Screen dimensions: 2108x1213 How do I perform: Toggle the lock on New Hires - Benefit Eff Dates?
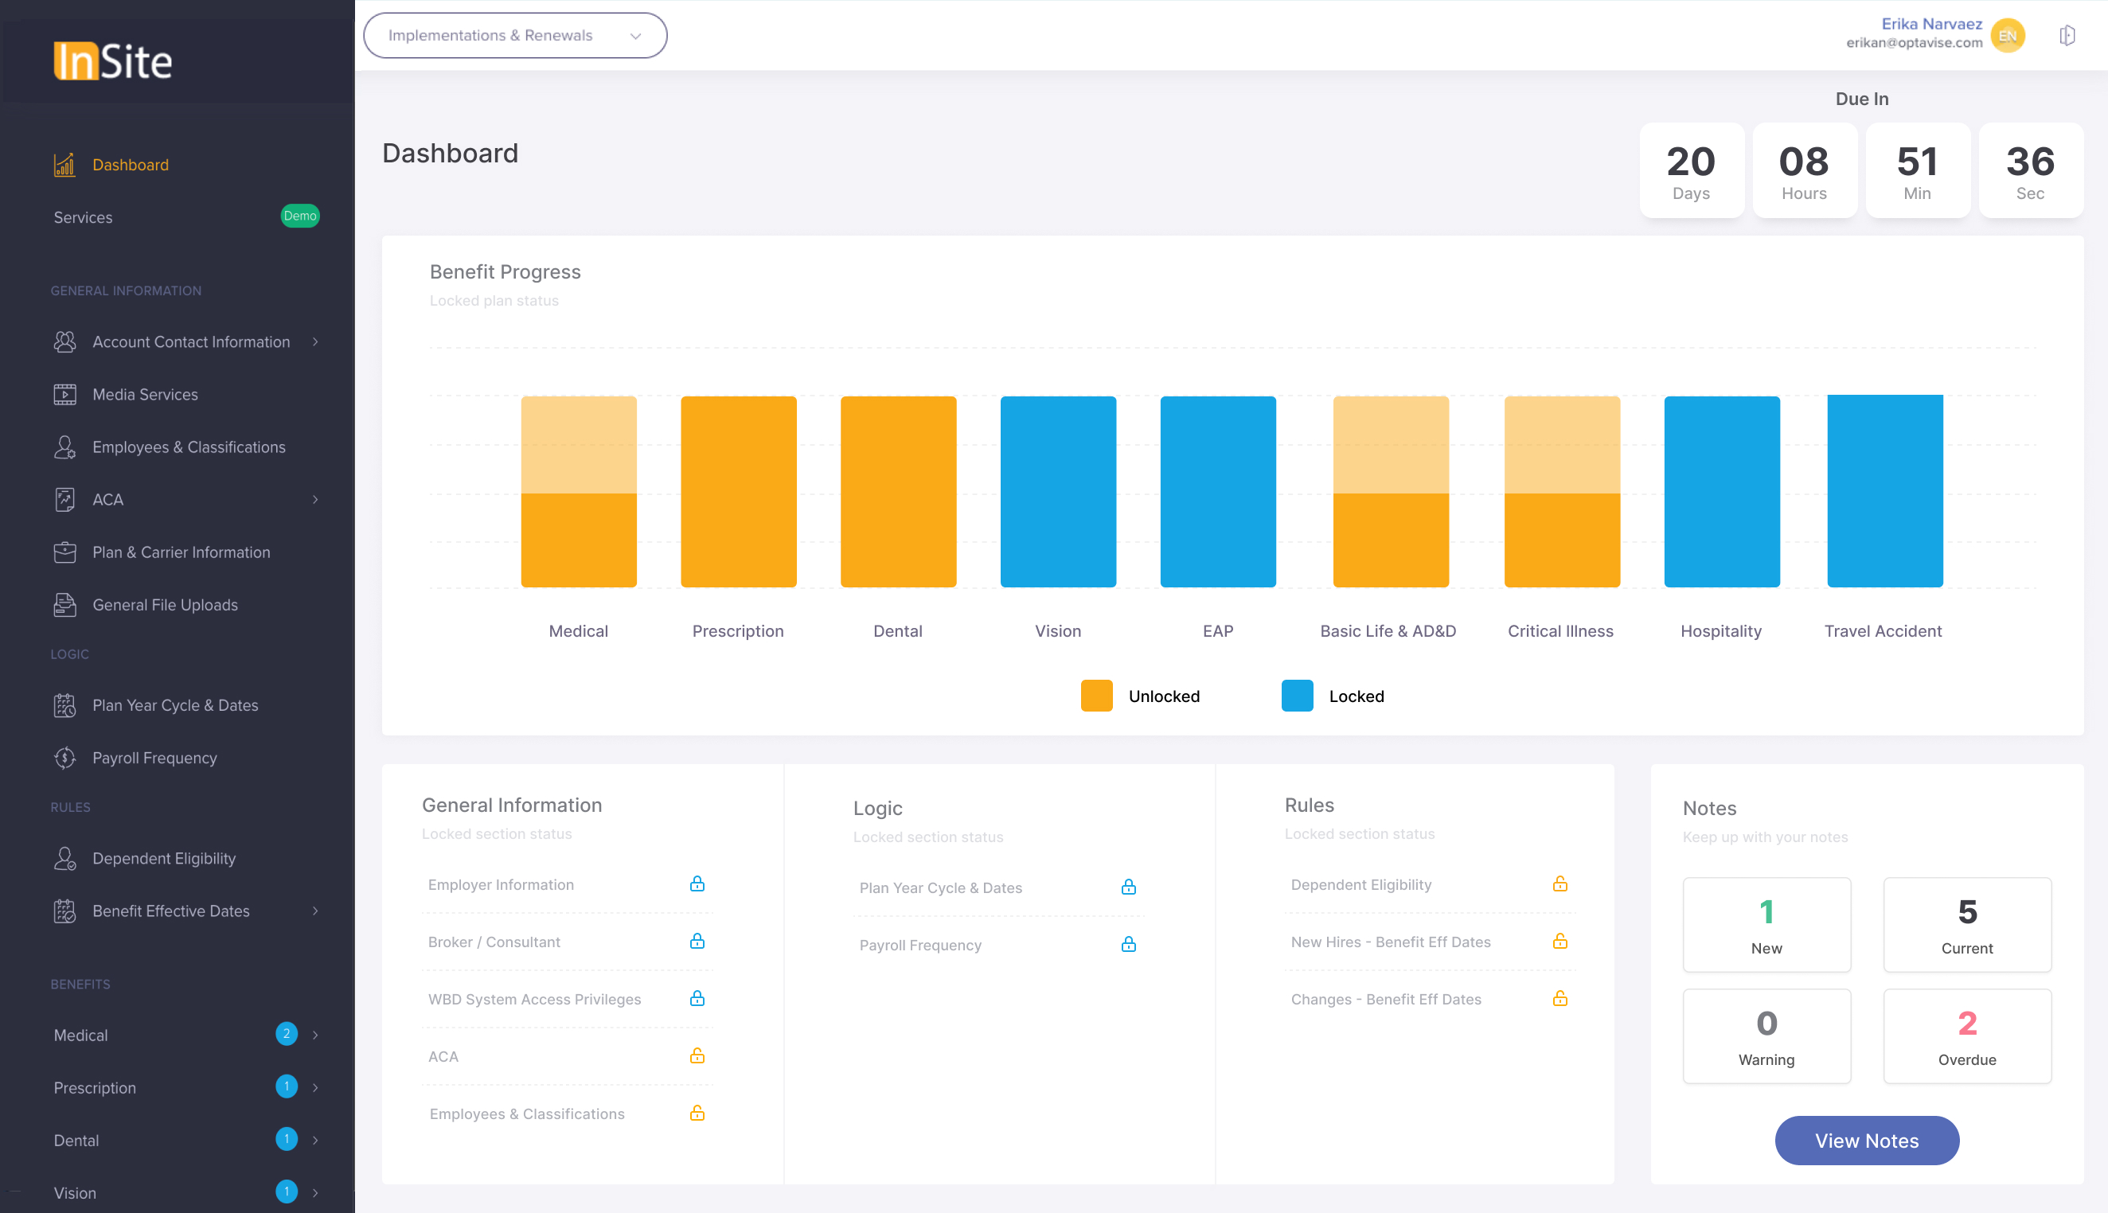click(1560, 942)
